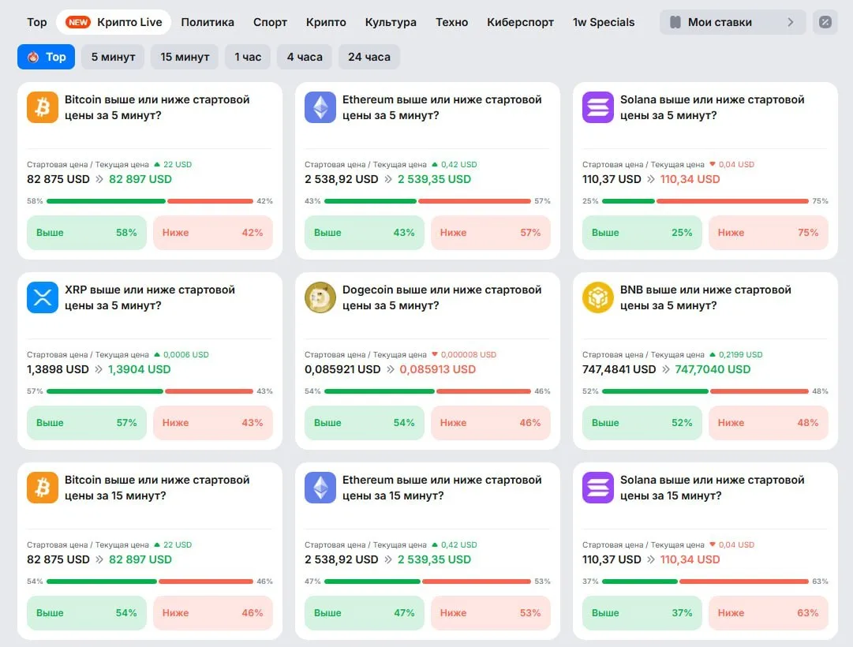Select the Top filter with the flame icon
The height and width of the screenshot is (647, 853).
[x=47, y=57]
